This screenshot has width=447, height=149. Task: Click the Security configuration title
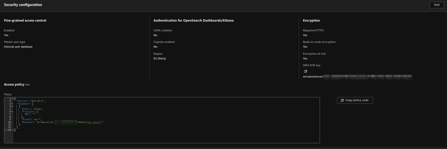tap(23, 5)
